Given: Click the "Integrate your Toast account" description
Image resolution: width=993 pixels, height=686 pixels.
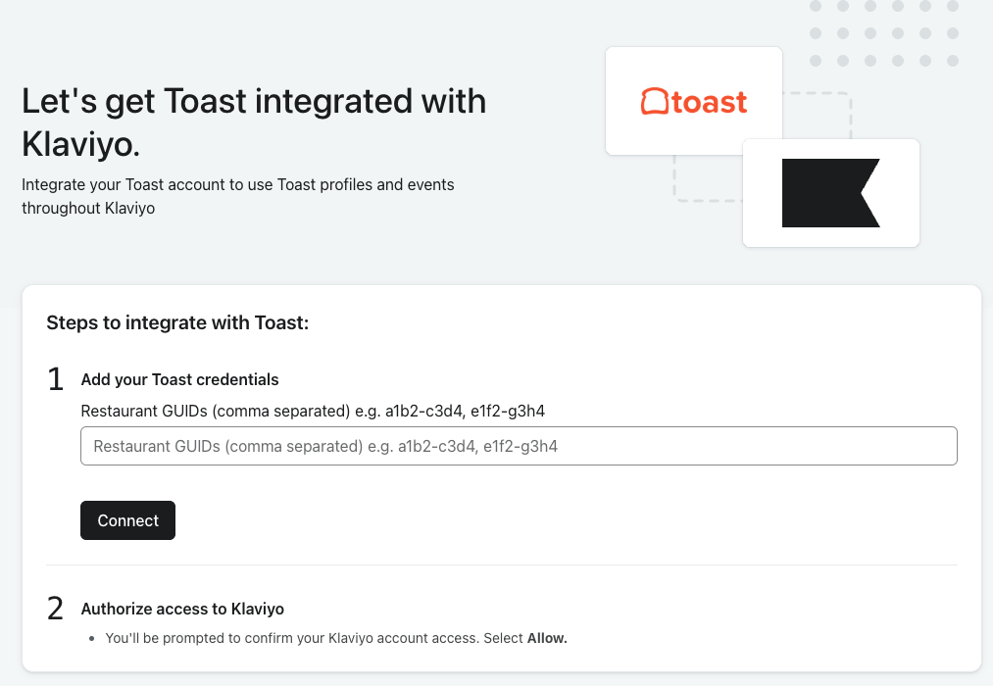Looking at the screenshot, I should [237, 196].
